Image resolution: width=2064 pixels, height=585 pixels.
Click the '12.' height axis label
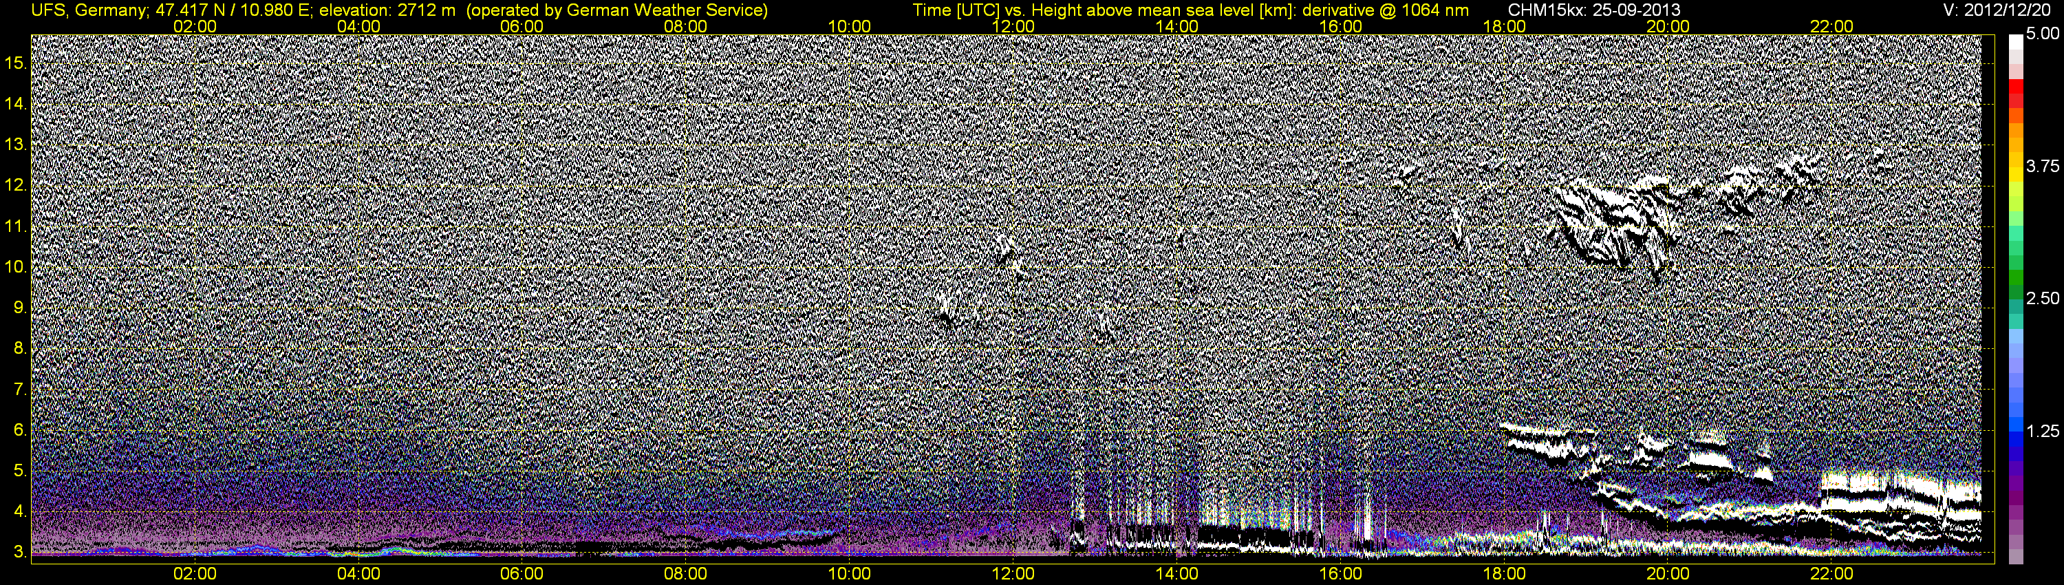coord(16,185)
